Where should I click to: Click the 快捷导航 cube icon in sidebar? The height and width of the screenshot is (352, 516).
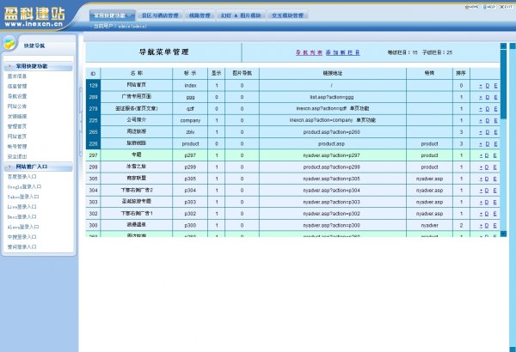pos(9,45)
